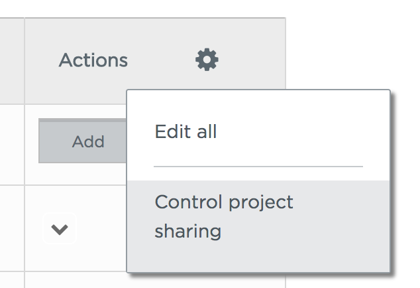Click the highlighted "Control project sharing" option
Viewport: 420px width, 288px height.
pos(258,226)
